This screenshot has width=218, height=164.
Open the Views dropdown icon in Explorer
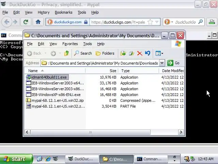[159, 53]
